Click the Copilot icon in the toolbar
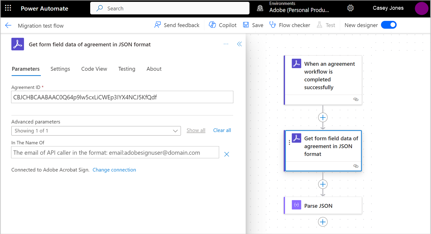 [212, 25]
